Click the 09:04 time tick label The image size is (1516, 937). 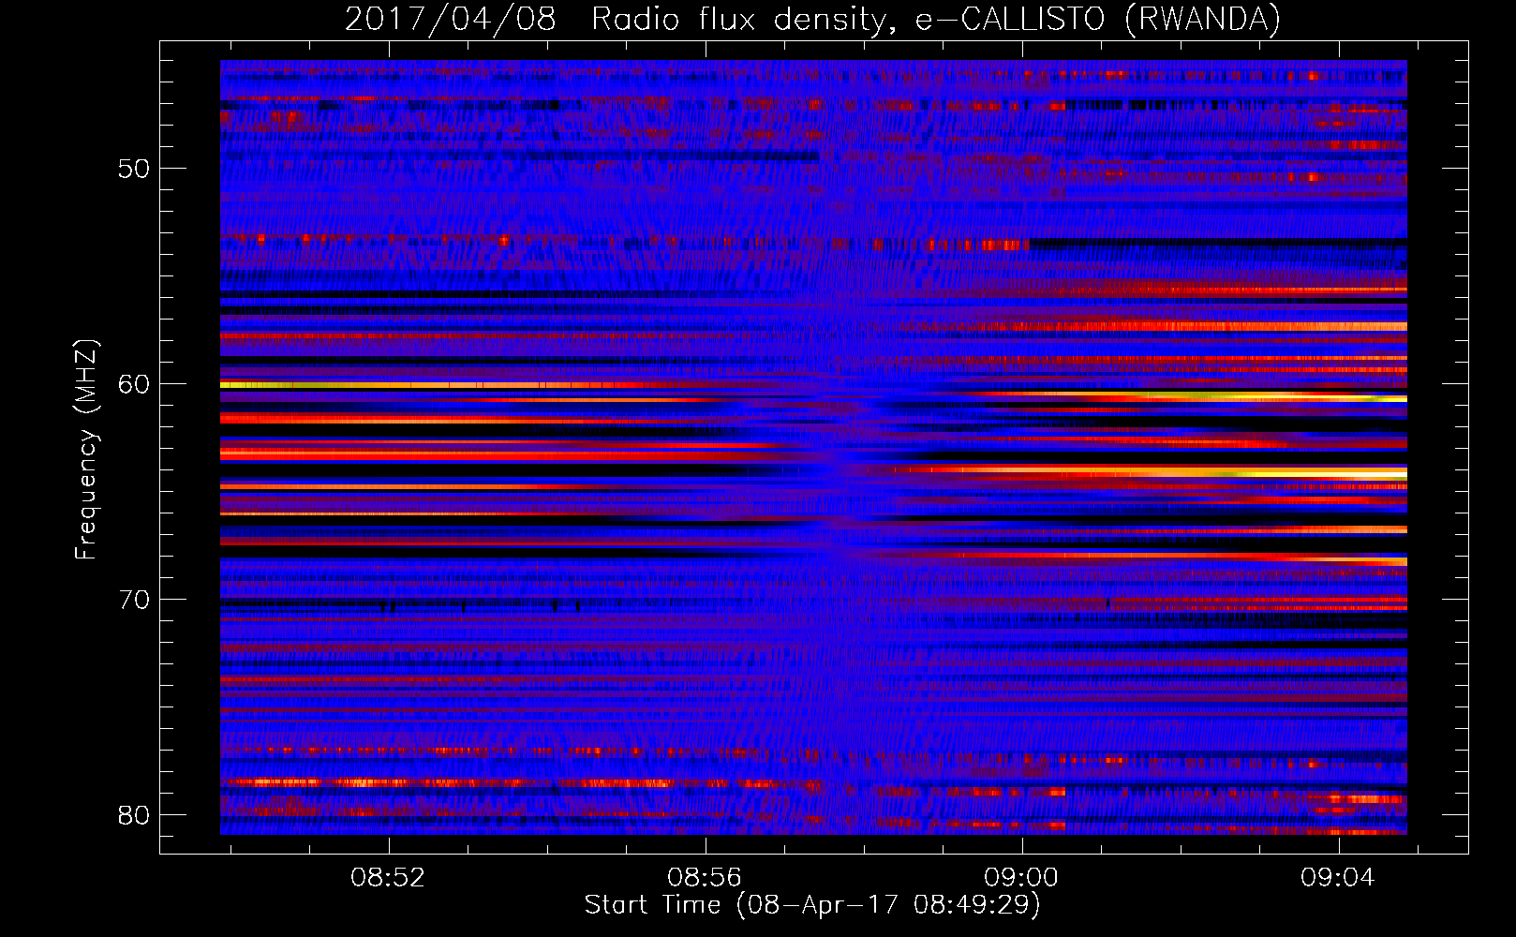(1338, 878)
